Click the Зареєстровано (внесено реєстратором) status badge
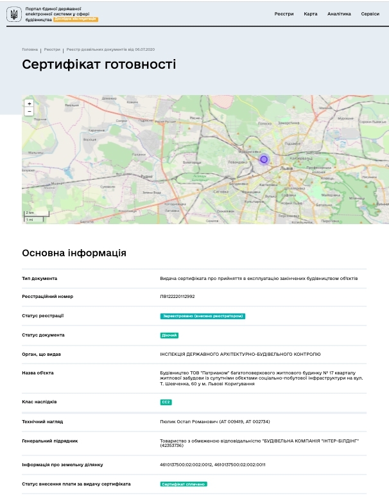This screenshot has height=499, width=389. [x=203, y=316]
